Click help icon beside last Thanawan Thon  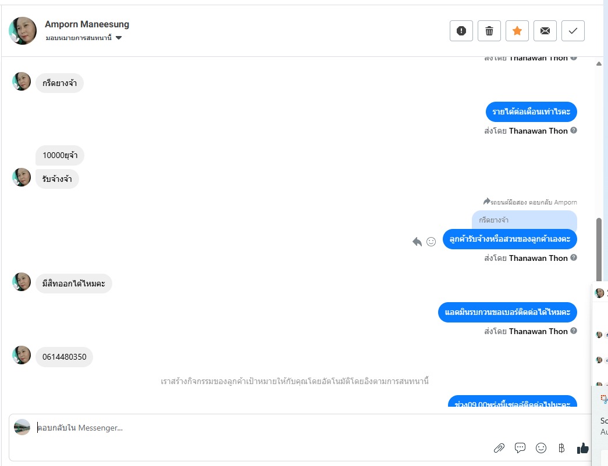pyautogui.click(x=574, y=331)
